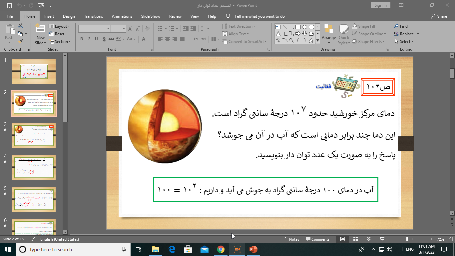Switch to Slide Sorter view
The height and width of the screenshot is (256, 455).
pos(355,239)
